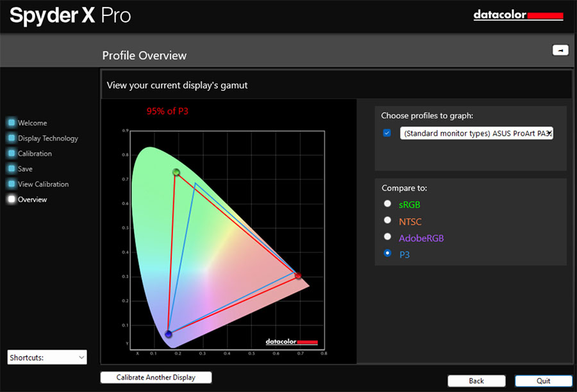The height and width of the screenshot is (392, 577).
Task: Choose AdobeRGB as the comparison space
Action: (x=387, y=236)
